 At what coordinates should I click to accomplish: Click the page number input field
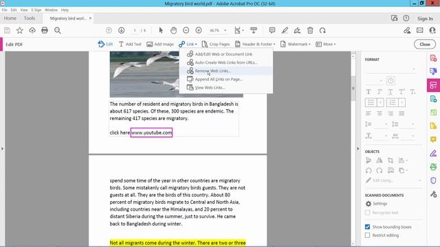click(135, 30)
